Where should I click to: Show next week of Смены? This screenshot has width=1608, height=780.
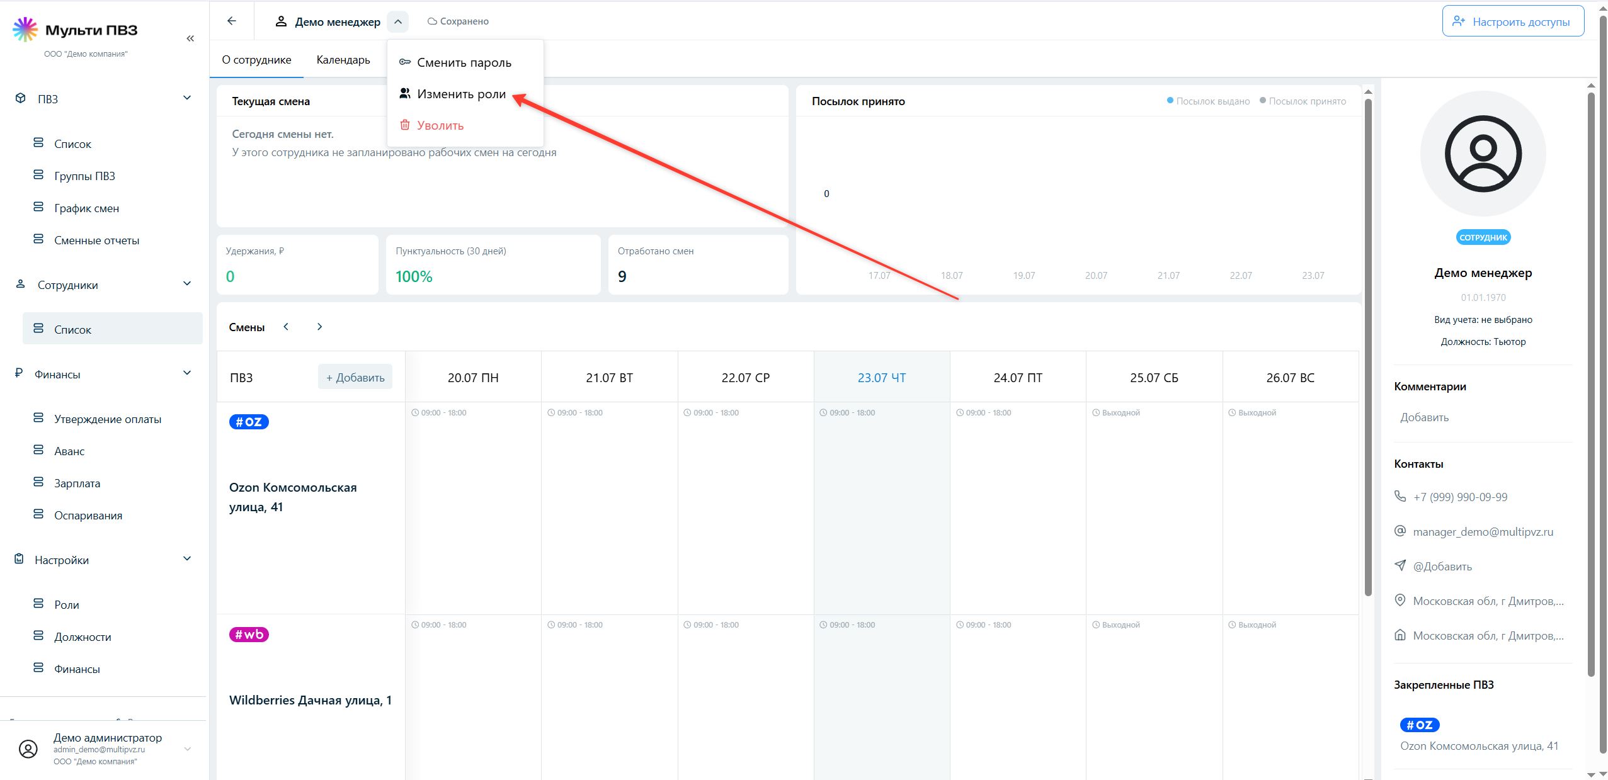(320, 327)
